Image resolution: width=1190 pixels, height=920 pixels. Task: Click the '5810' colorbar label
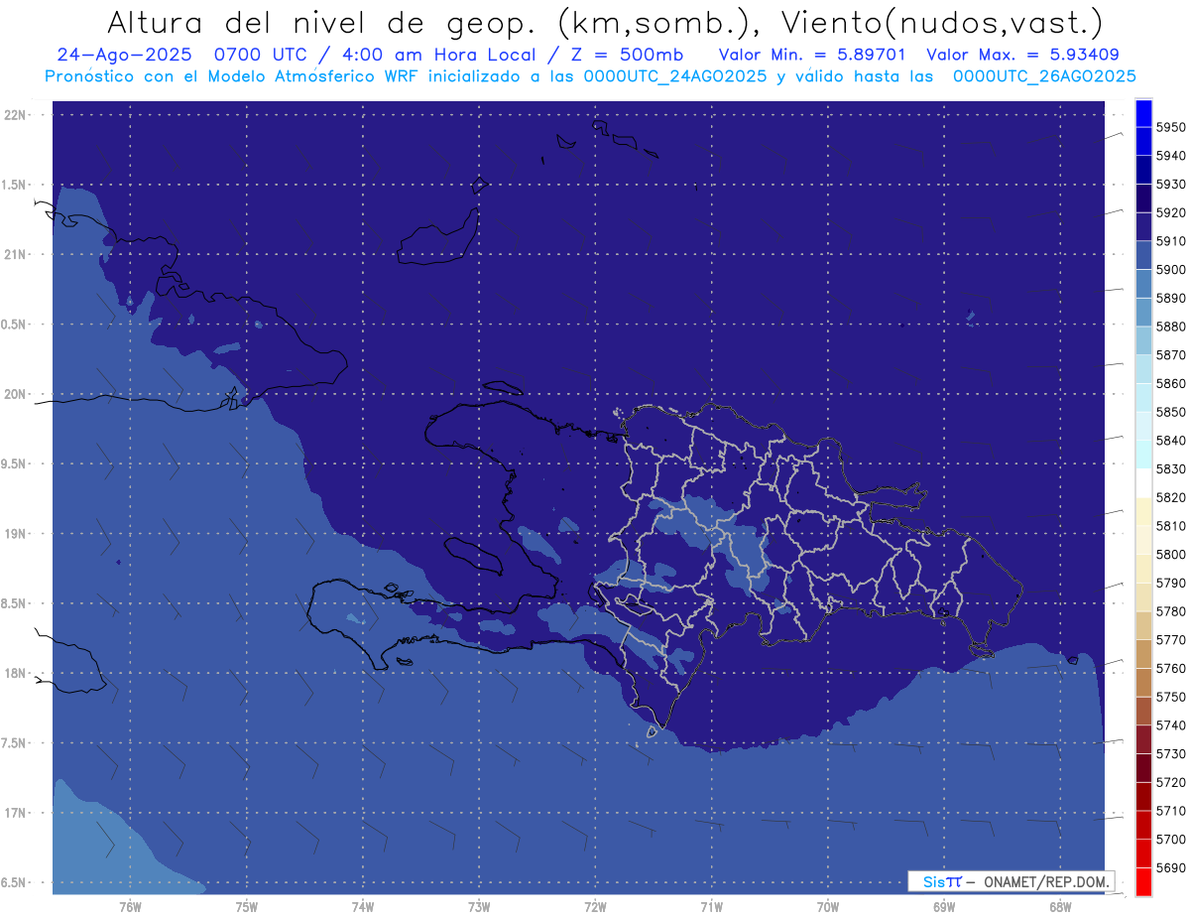1171,526
